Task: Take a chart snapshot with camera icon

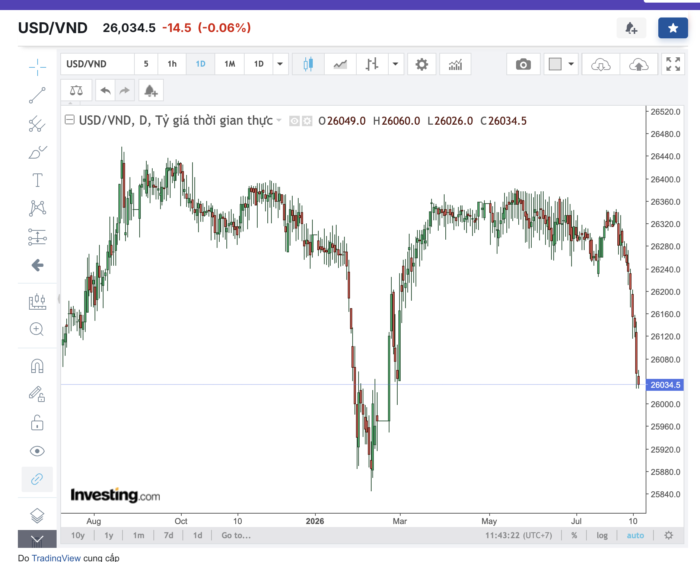Action: 523,64
